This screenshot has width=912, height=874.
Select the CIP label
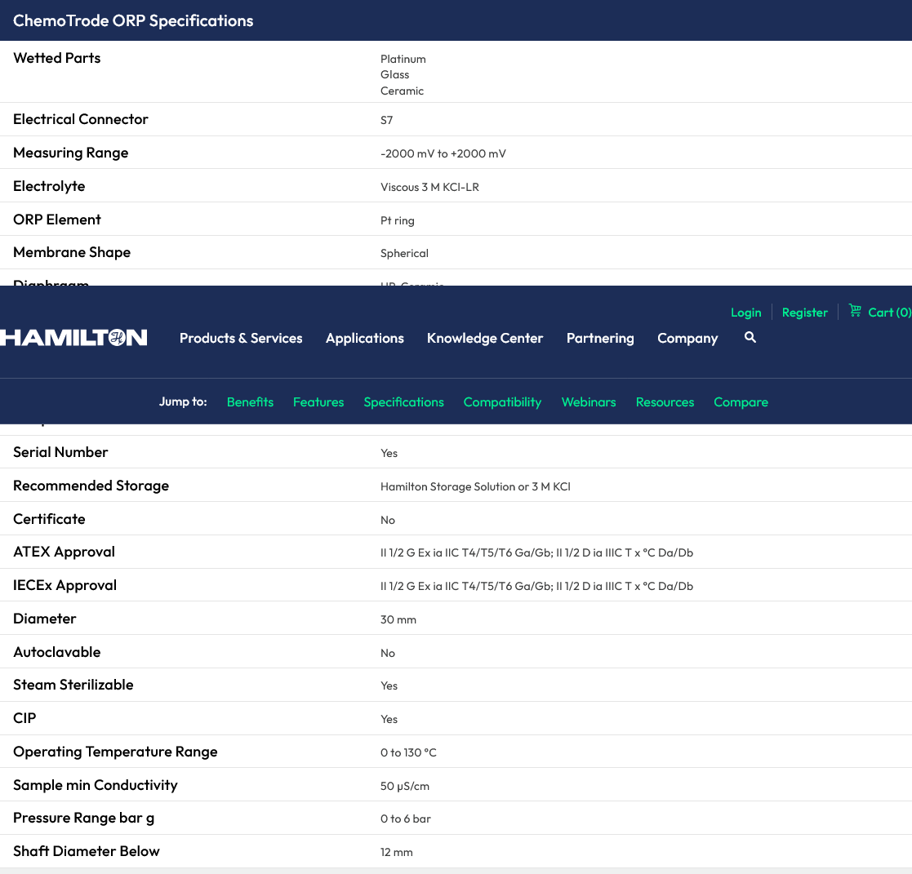(24, 718)
